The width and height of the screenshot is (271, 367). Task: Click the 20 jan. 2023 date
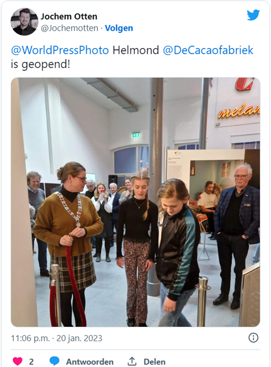click(79, 338)
